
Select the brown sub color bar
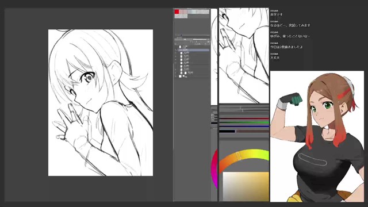[252, 131]
